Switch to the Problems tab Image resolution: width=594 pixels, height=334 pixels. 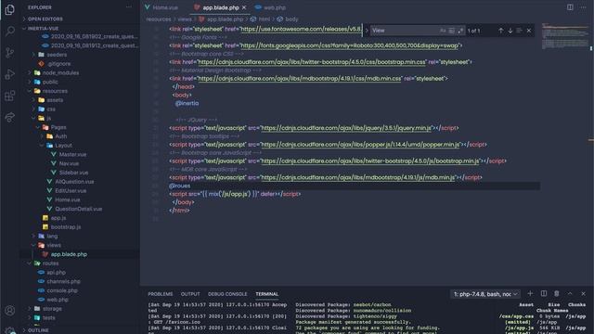[x=161, y=294]
